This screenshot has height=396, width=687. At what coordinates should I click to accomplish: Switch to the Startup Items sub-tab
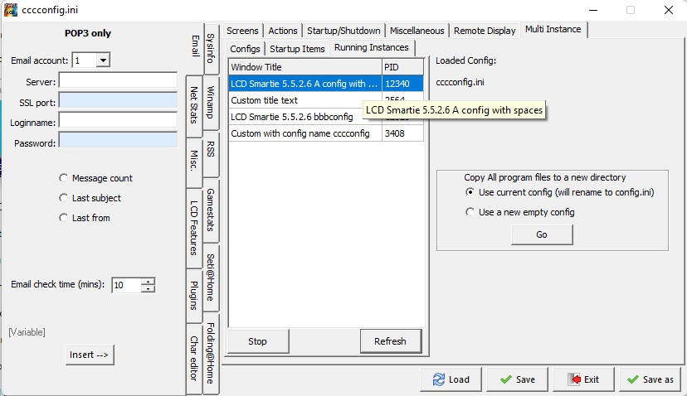click(297, 49)
